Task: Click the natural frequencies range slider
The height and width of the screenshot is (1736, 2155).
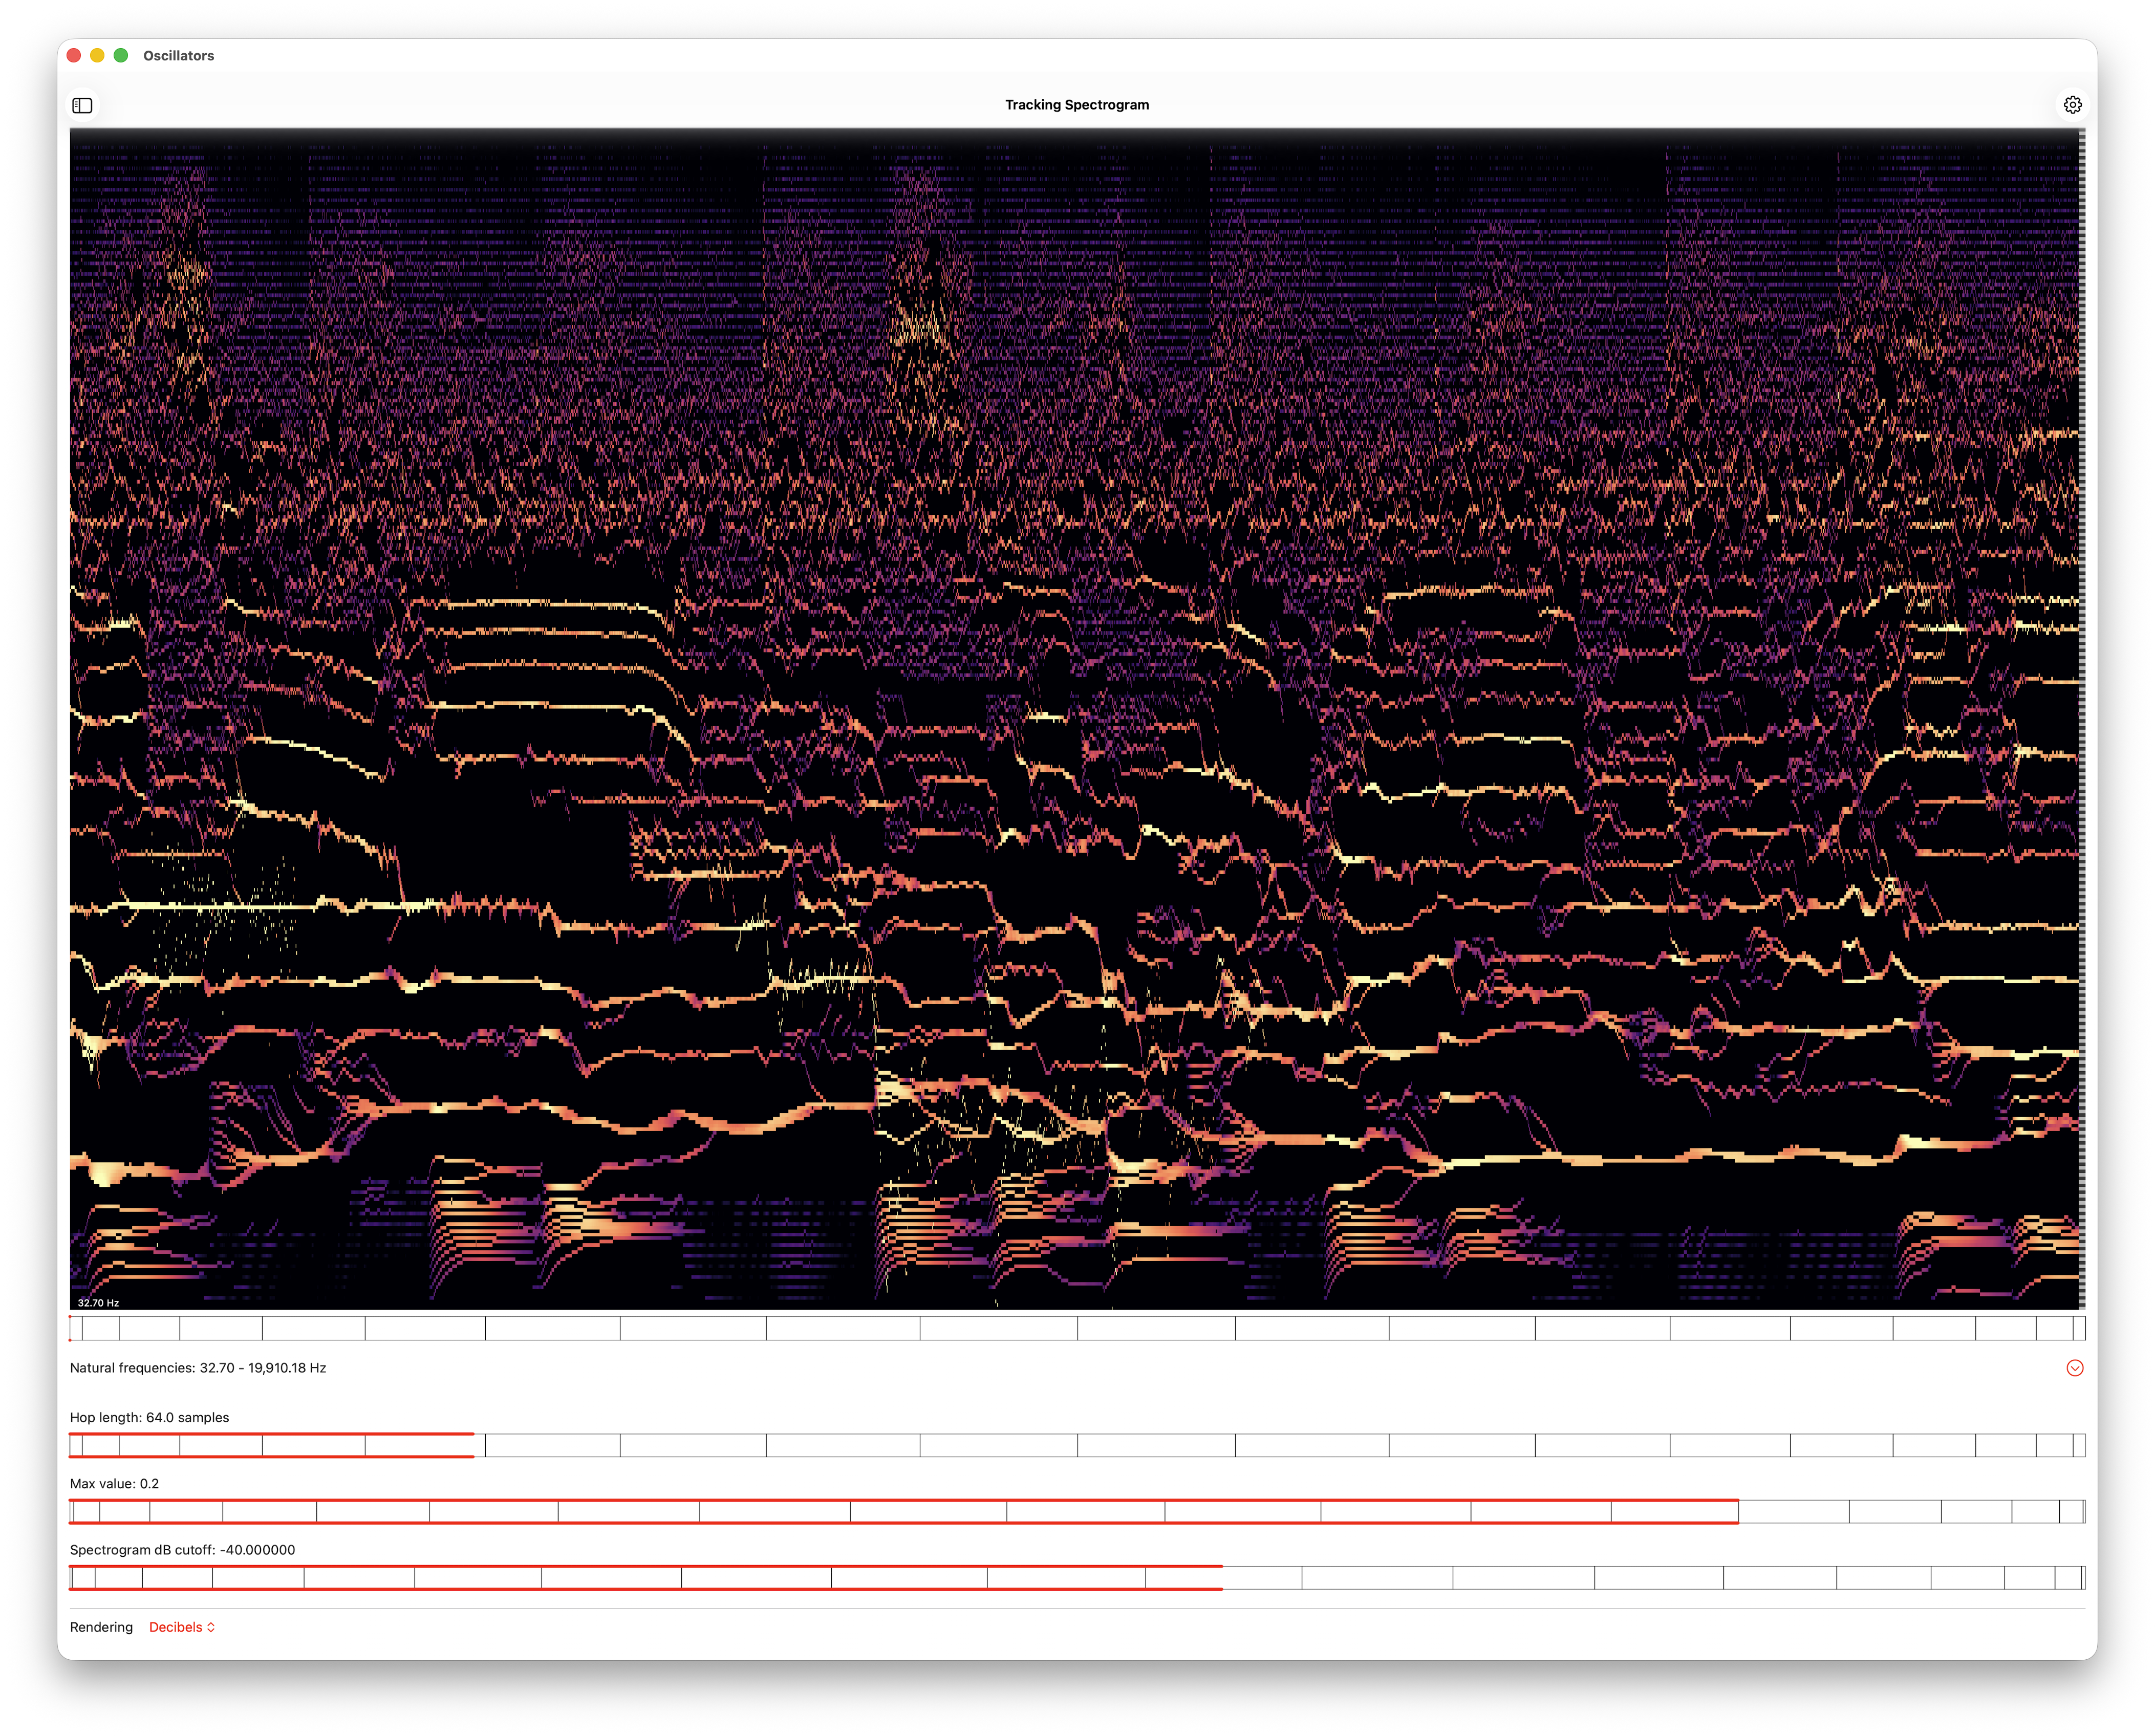Action: 1077,1328
